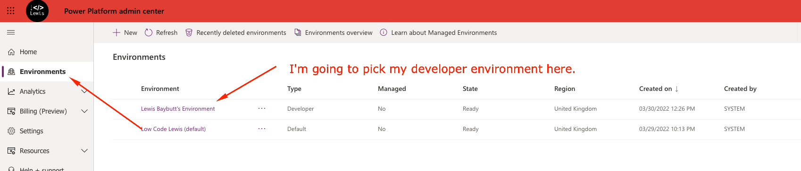Expand the Analytics section chevron
Image resolution: width=801 pixels, height=171 pixels.
pyautogui.click(x=84, y=91)
